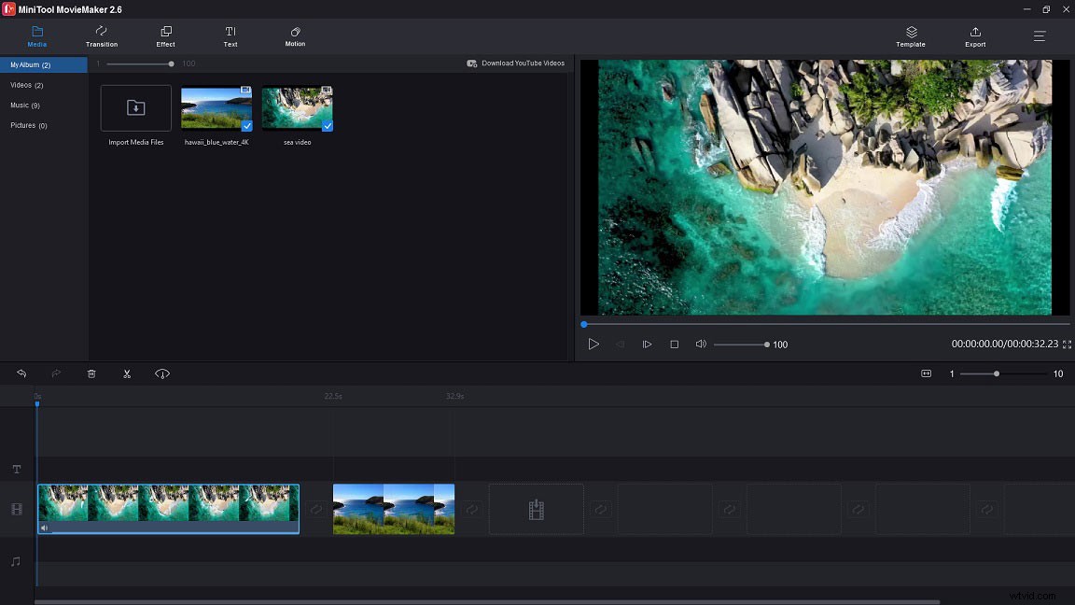The width and height of the screenshot is (1075, 605).
Task: Open the Motion panel
Action: tap(294, 37)
